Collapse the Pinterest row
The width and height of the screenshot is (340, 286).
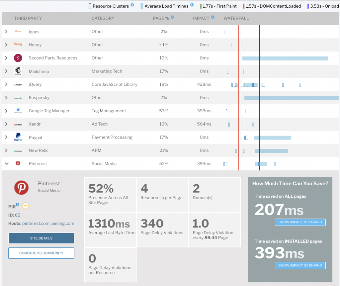coord(7,164)
